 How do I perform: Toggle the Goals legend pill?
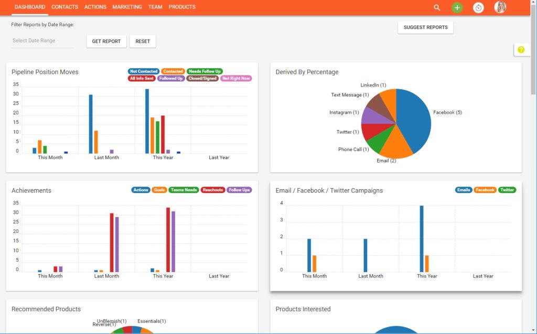[x=159, y=190]
